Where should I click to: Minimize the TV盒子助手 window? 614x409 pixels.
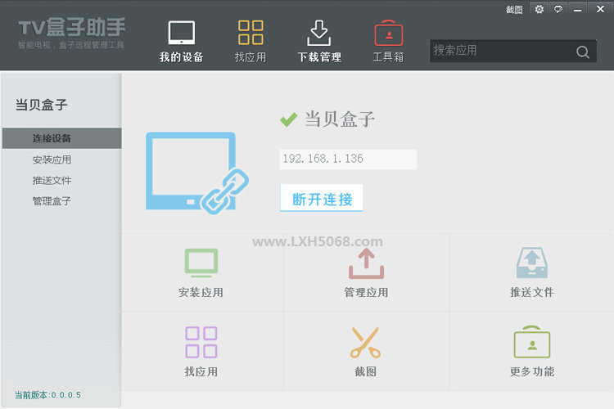tap(578, 9)
